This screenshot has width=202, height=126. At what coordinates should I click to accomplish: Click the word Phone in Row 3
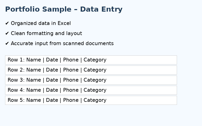[x=71, y=80]
